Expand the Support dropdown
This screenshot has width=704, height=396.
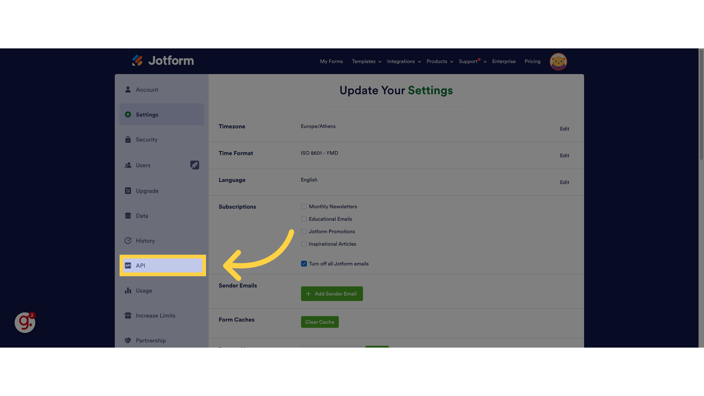point(470,61)
